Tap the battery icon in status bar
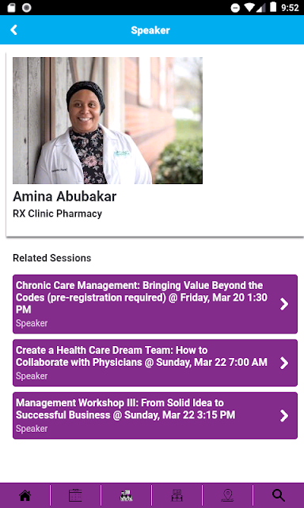Screen dimensions: 304x508 [x=273, y=7]
